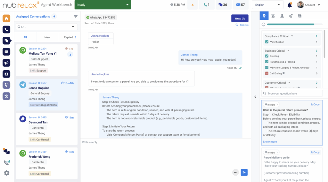Click the sentiment score progress bar
This screenshot has width=328, height=182.
pyautogui.click(x=295, y=24)
